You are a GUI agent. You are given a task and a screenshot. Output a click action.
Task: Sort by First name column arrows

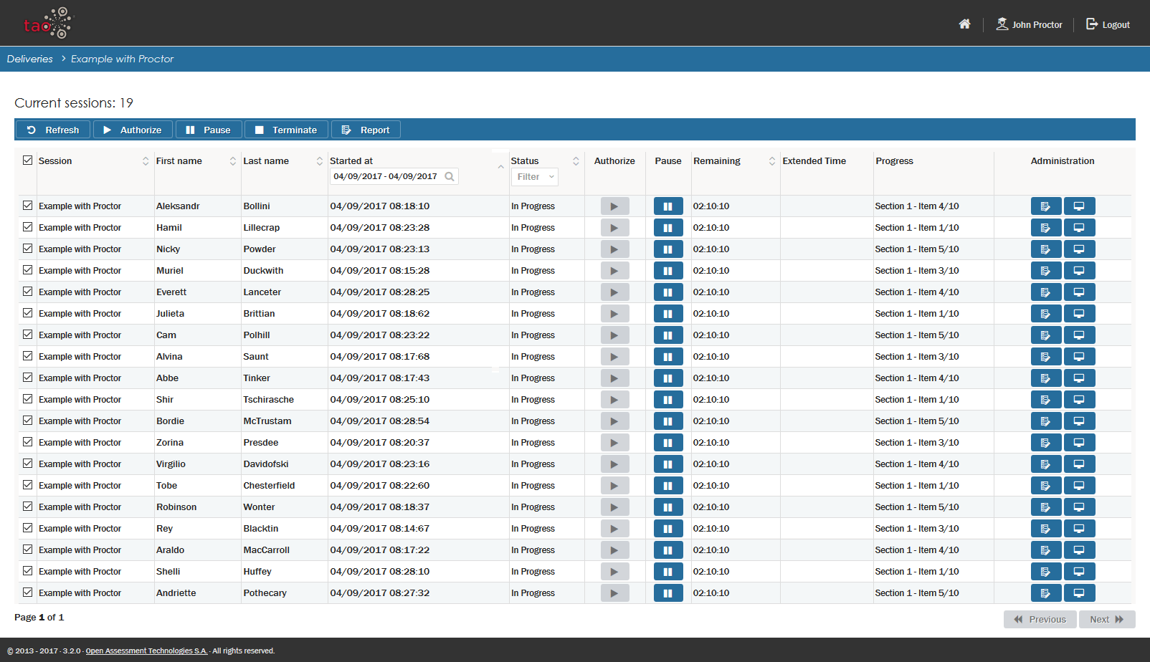pos(233,161)
